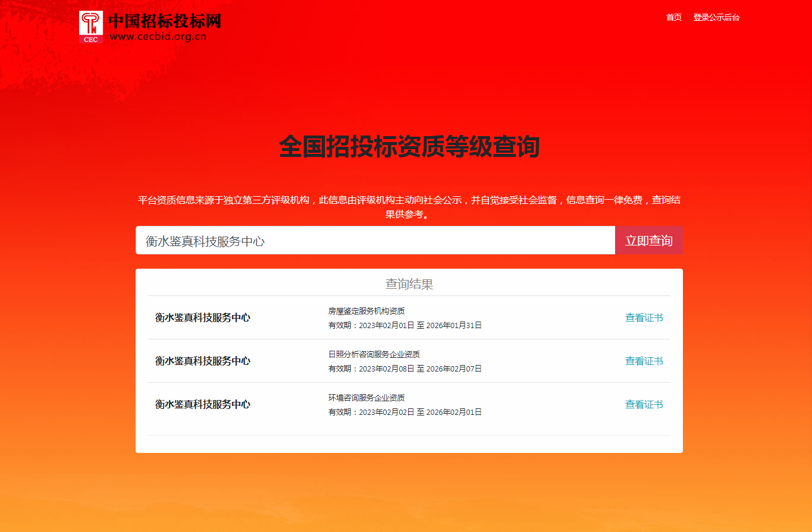Select the 查询结果 heading

tap(409, 284)
